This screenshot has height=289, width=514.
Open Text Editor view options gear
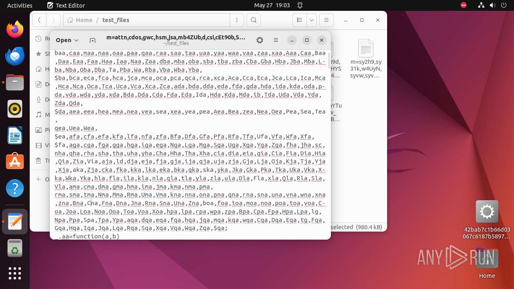pyautogui.click(x=260, y=40)
